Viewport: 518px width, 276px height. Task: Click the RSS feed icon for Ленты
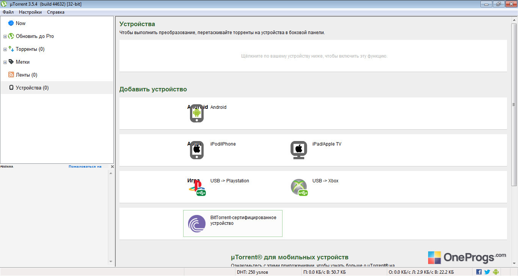coord(11,75)
